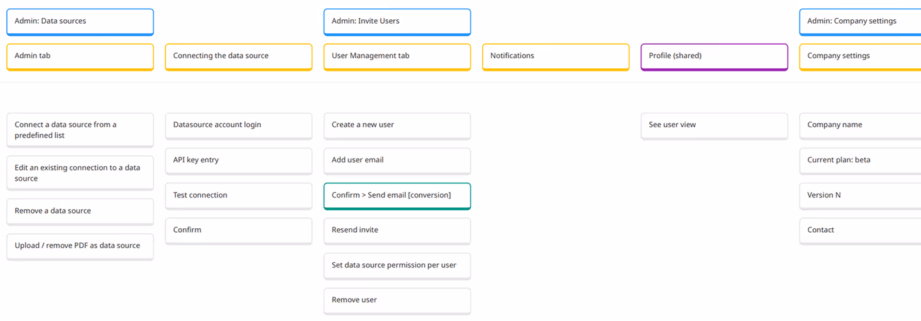921x321 pixels.
Task: Select the 'Version N' card
Action: click(x=860, y=196)
